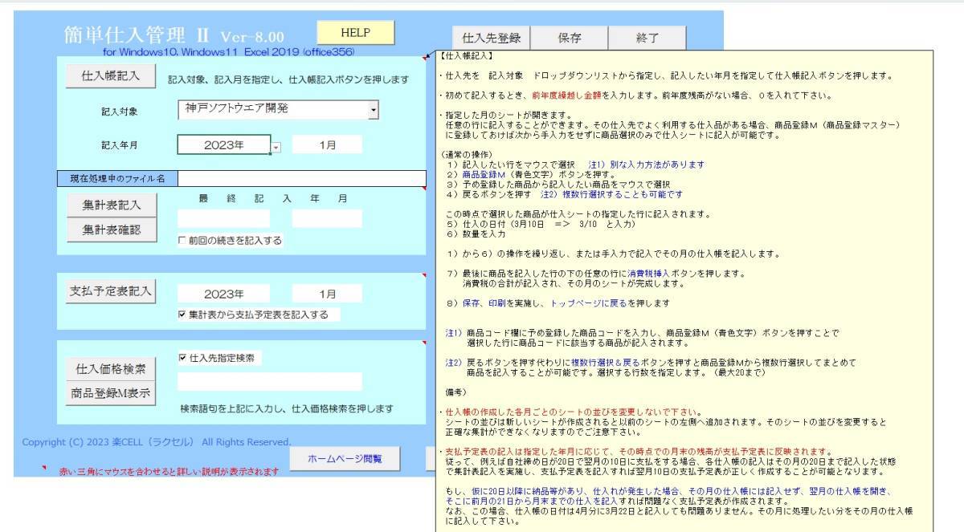Open the 記入年月 year dropdown arrow
Image resolution: width=964 pixels, height=532 pixels.
pyautogui.click(x=276, y=148)
